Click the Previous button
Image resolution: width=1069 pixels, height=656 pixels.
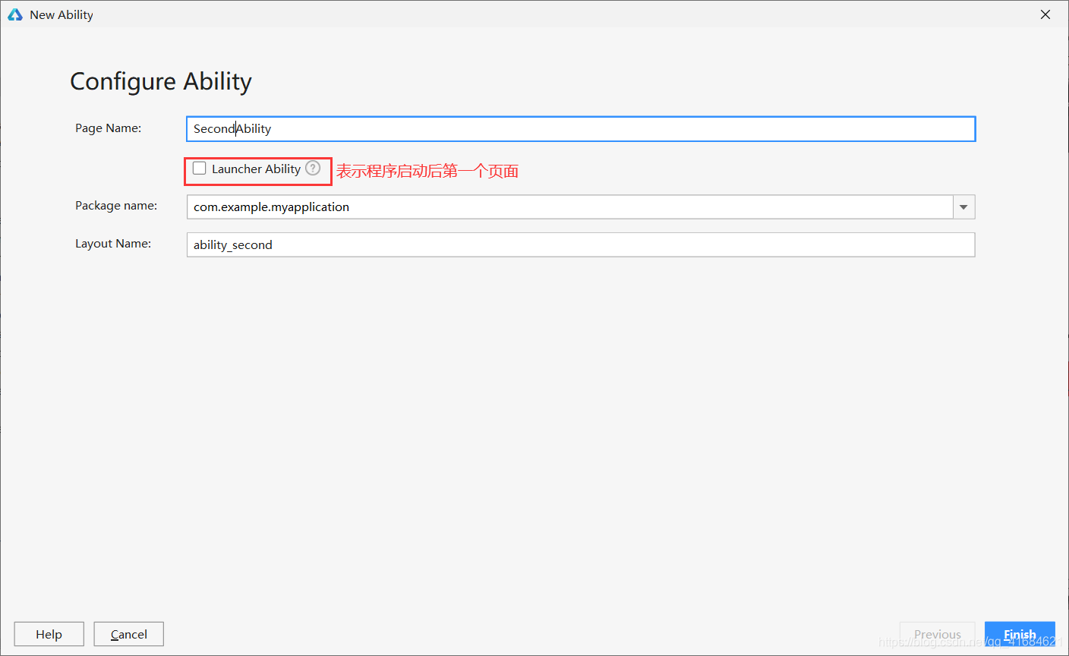click(x=938, y=634)
